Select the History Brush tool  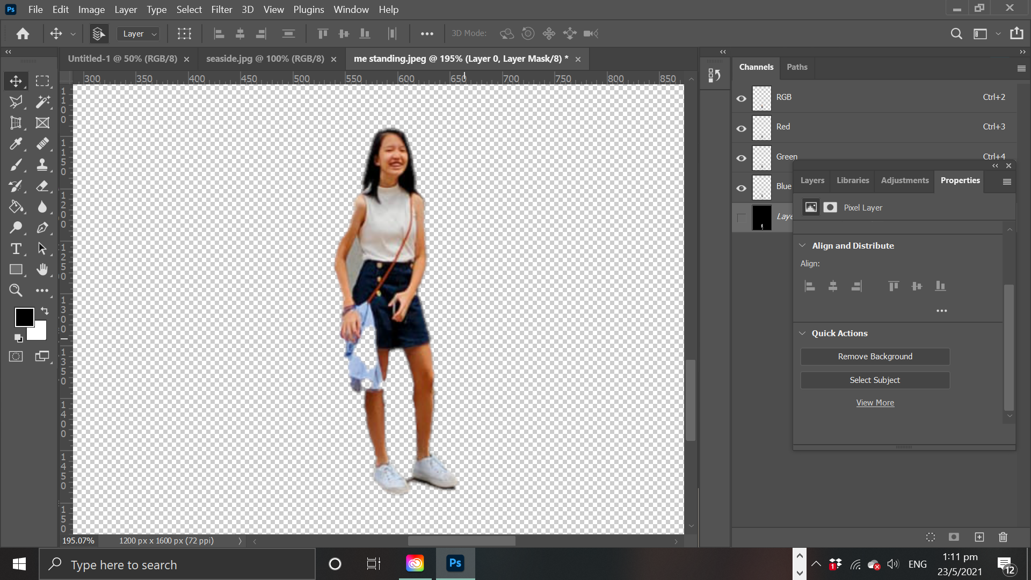16,186
